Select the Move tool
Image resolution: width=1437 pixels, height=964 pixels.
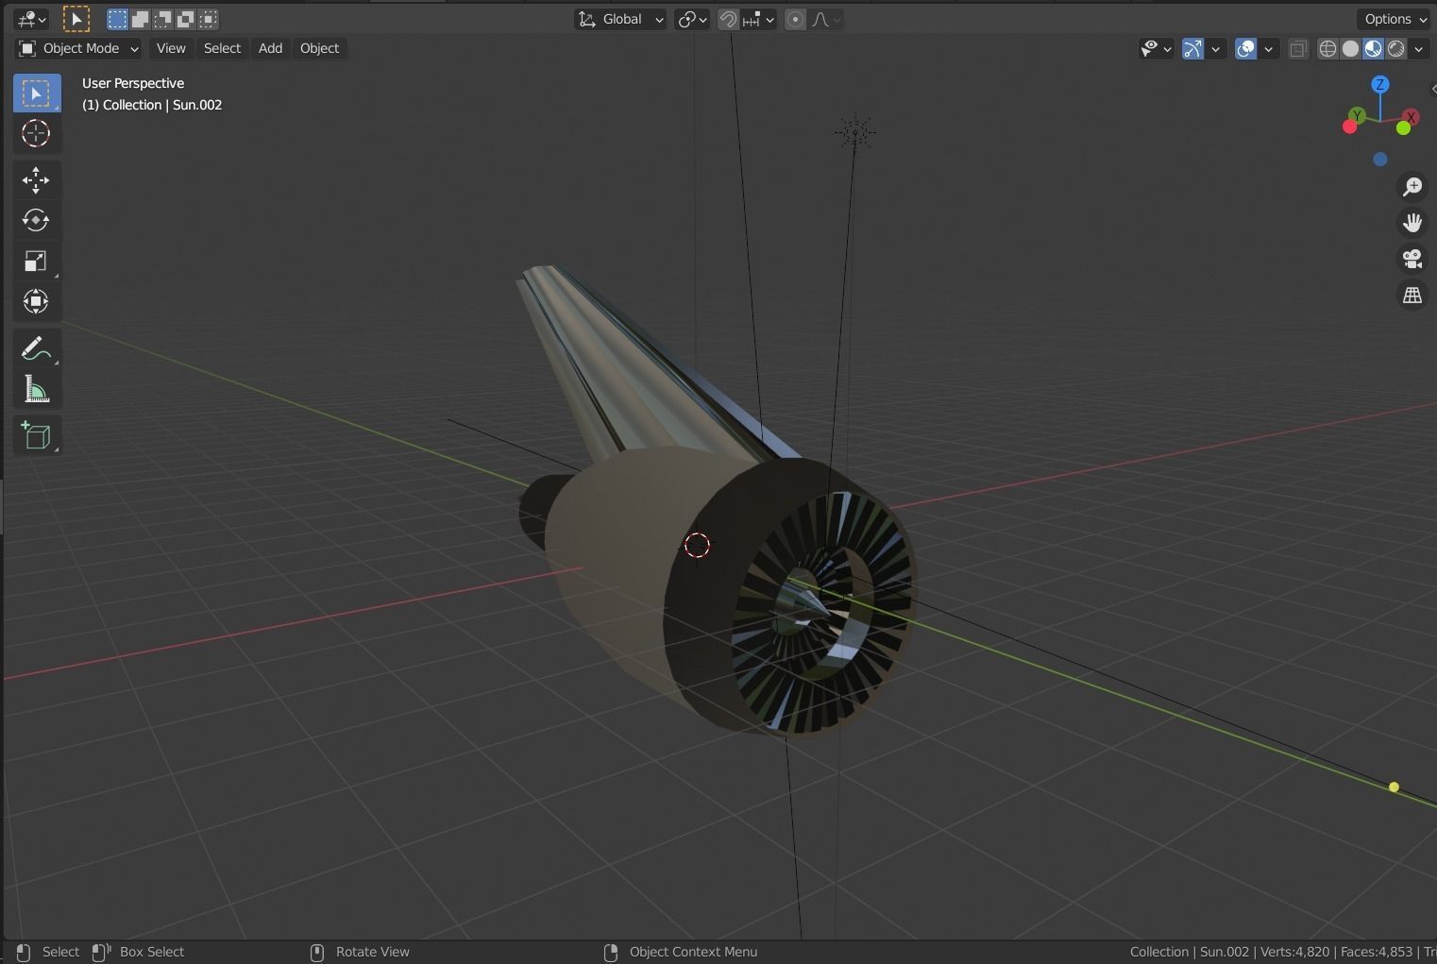point(36,179)
